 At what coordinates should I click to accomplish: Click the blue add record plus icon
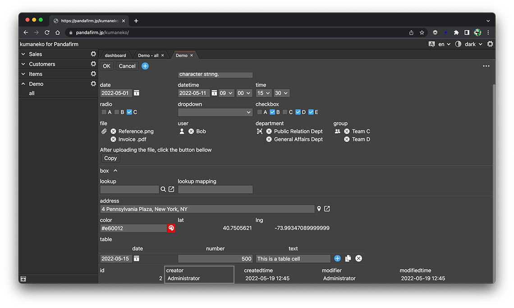(x=145, y=66)
